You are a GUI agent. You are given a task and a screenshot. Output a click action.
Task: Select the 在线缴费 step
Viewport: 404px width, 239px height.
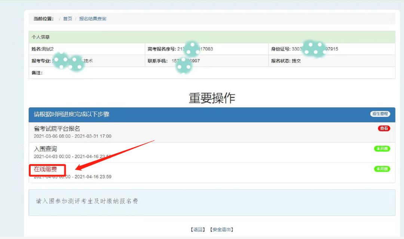[45, 169]
